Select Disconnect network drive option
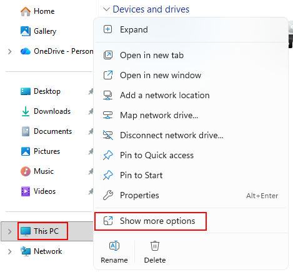The height and width of the screenshot is (272, 293). [x=191, y=135]
